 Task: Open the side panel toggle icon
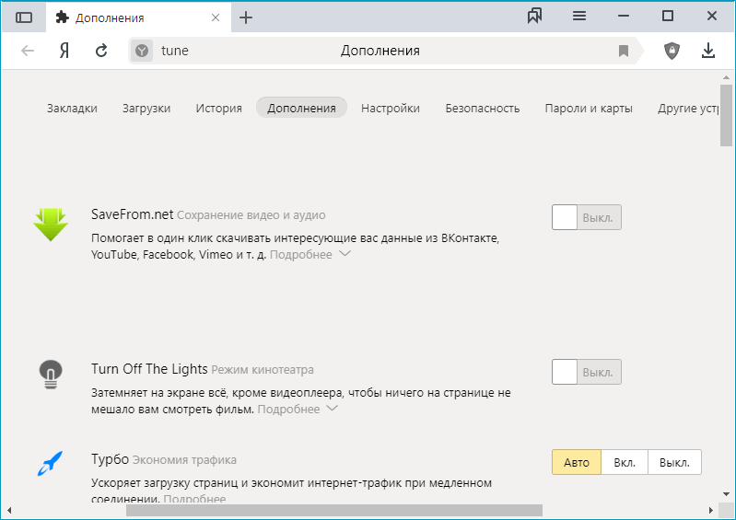coord(24,17)
